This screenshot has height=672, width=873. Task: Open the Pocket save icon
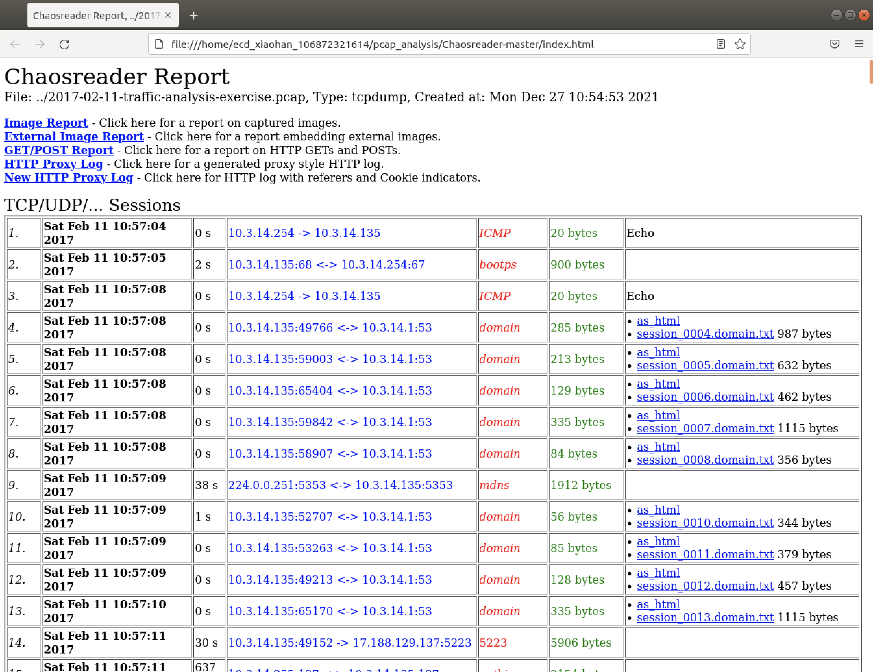click(x=834, y=44)
